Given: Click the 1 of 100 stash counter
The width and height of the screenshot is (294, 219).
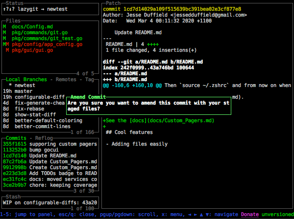Looking at the screenshot, I should coord(82,208).
